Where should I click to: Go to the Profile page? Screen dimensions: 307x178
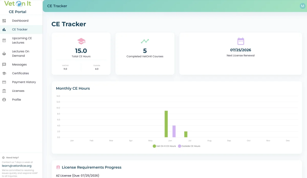21,99
